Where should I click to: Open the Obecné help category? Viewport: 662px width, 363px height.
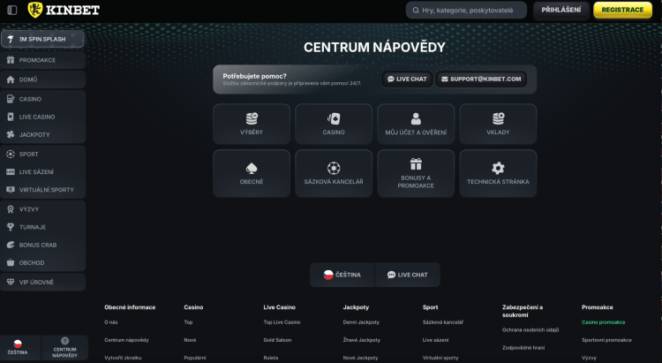pyautogui.click(x=251, y=173)
